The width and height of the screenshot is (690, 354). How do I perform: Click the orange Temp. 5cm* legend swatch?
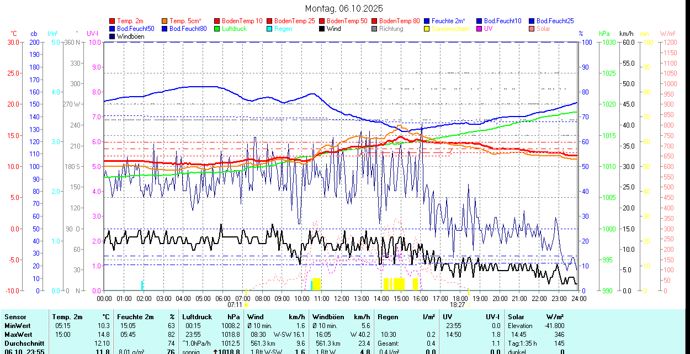(x=165, y=21)
